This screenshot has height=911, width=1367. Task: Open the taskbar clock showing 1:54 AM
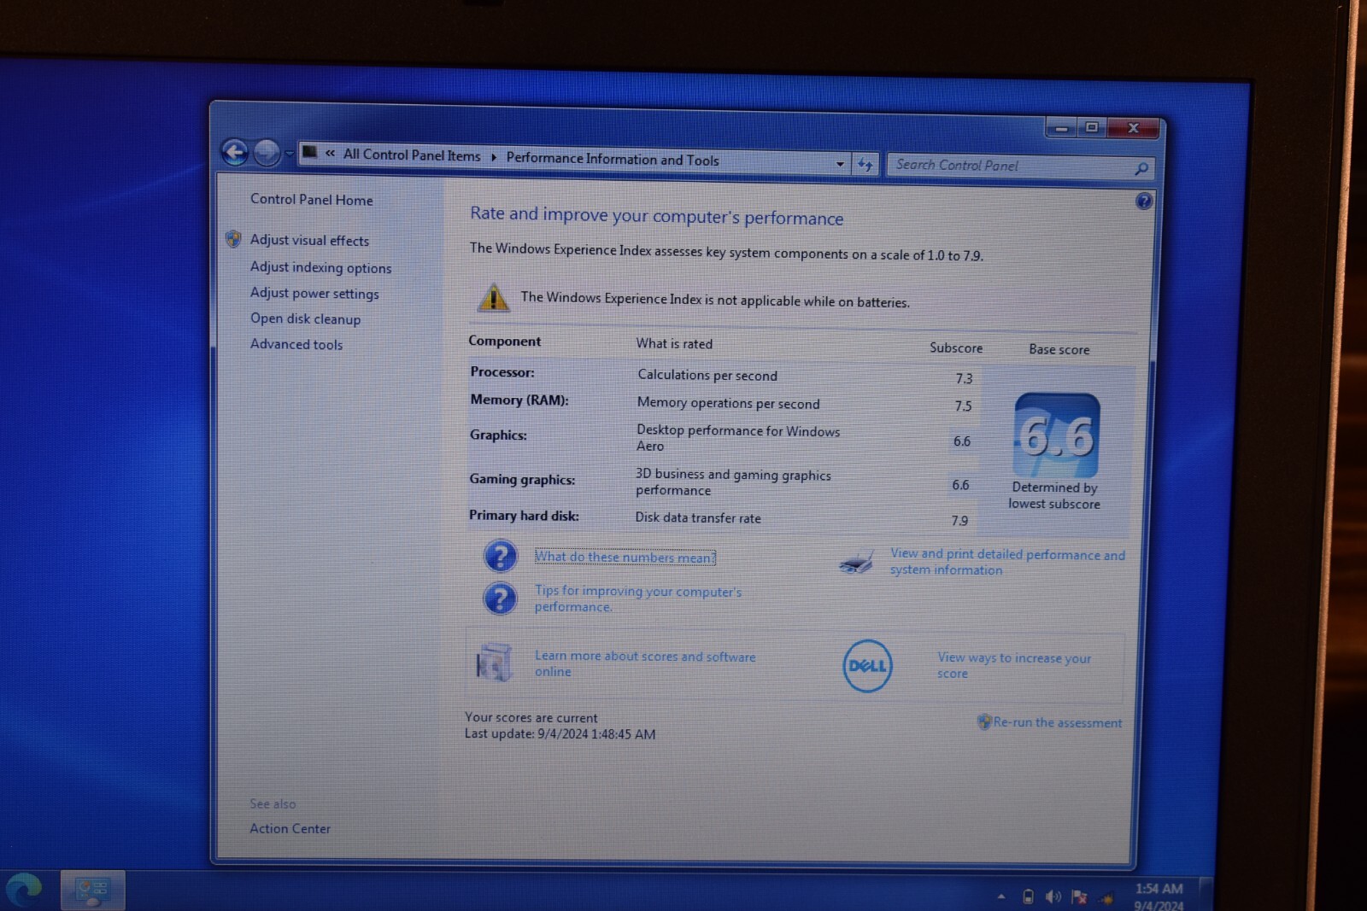coord(1159,896)
